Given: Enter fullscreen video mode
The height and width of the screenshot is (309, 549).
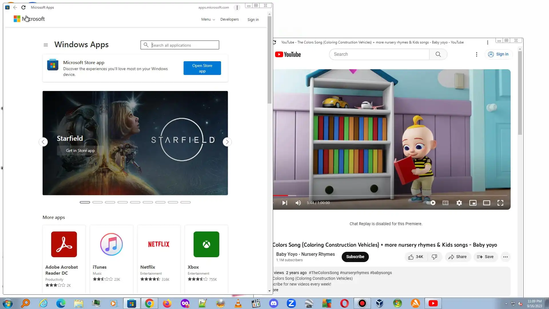Looking at the screenshot, I should (500, 203).
